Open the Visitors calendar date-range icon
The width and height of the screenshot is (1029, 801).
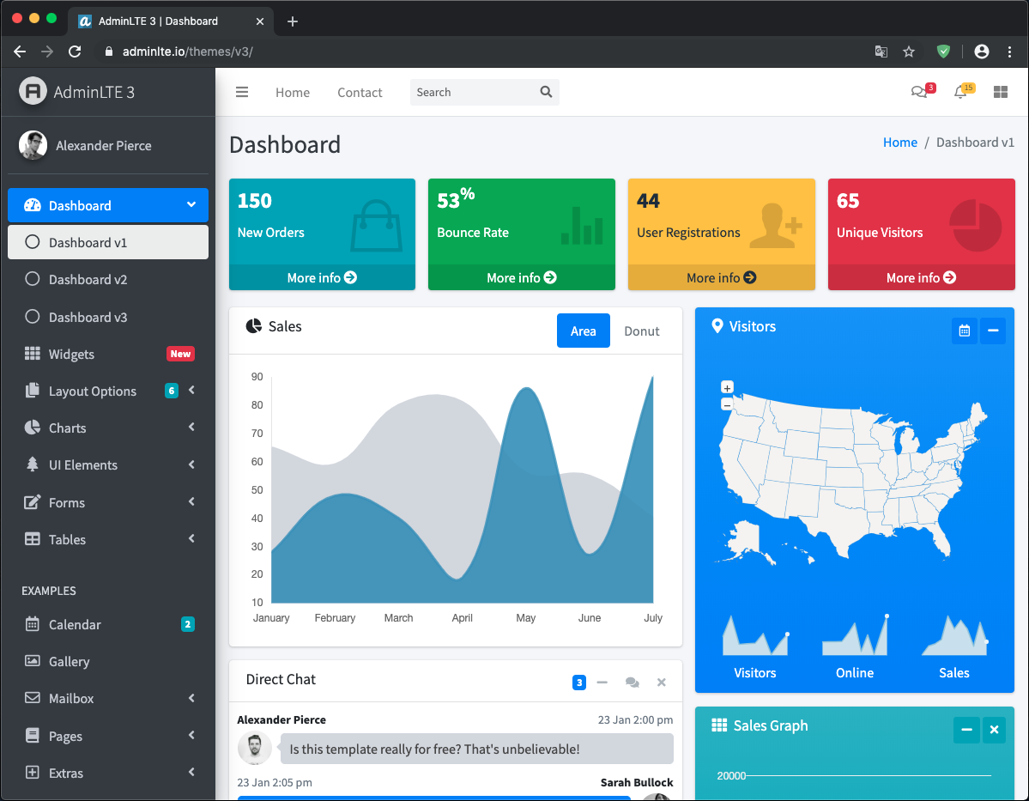[964, 331]
